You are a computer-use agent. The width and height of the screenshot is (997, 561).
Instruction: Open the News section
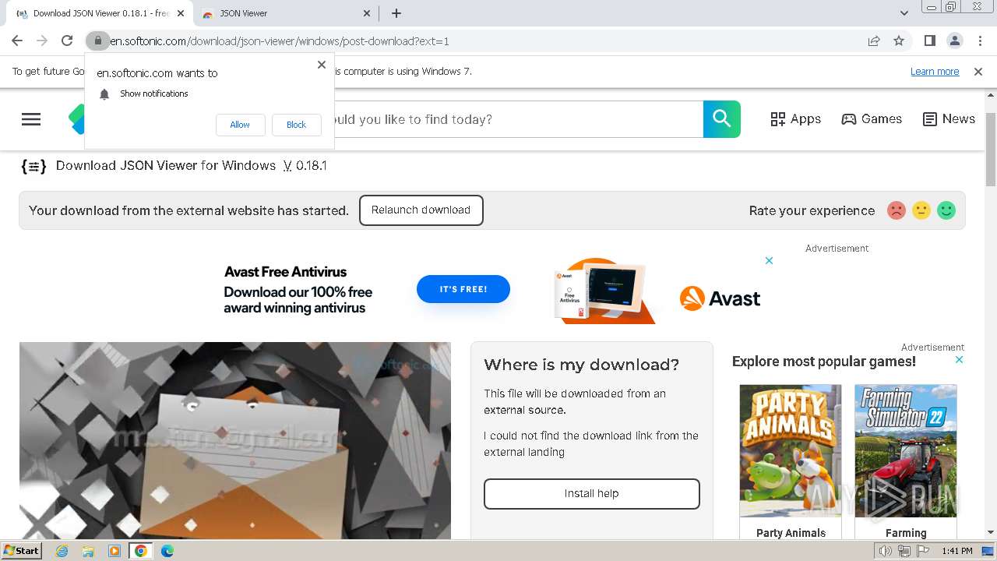tap(949, 119)
